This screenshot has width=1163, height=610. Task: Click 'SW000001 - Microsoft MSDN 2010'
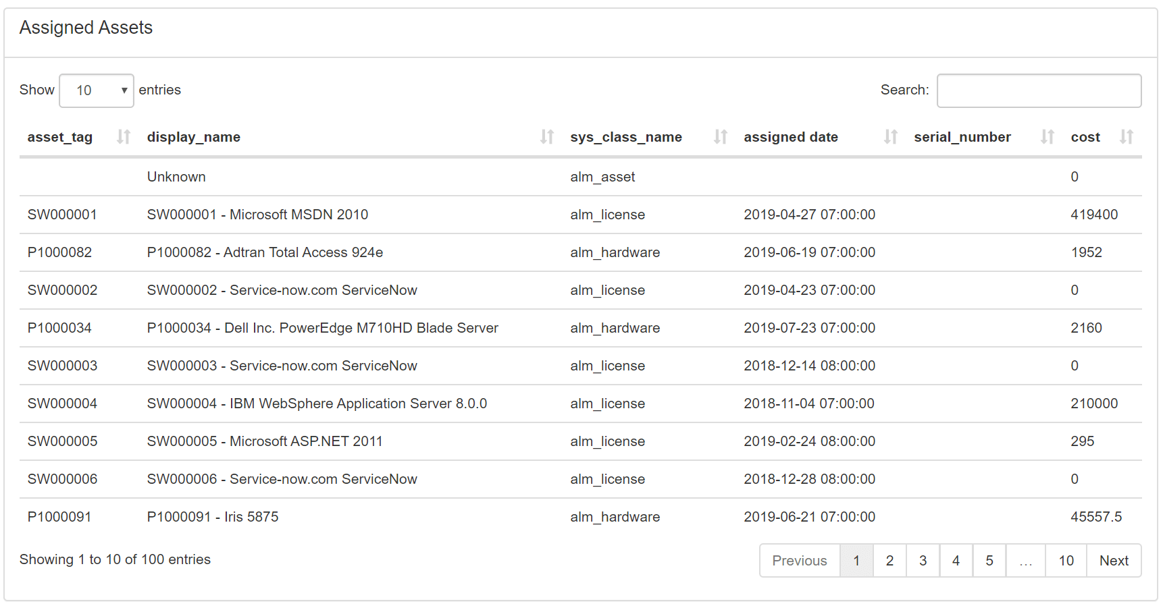coord(257,215)
